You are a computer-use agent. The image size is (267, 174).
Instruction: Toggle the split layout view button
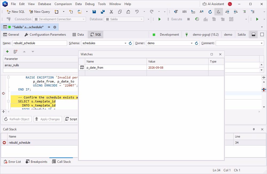(254, 35)
